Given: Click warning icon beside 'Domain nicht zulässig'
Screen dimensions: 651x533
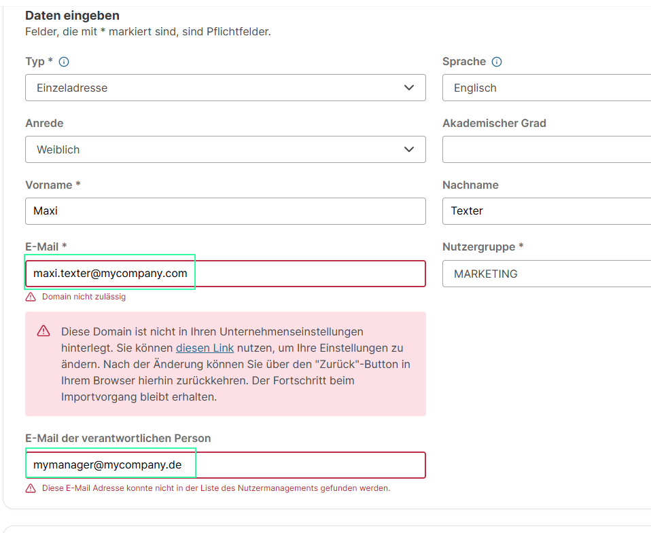Looking at the screenshot, I should pyautogui.click(x=31, y=297).
